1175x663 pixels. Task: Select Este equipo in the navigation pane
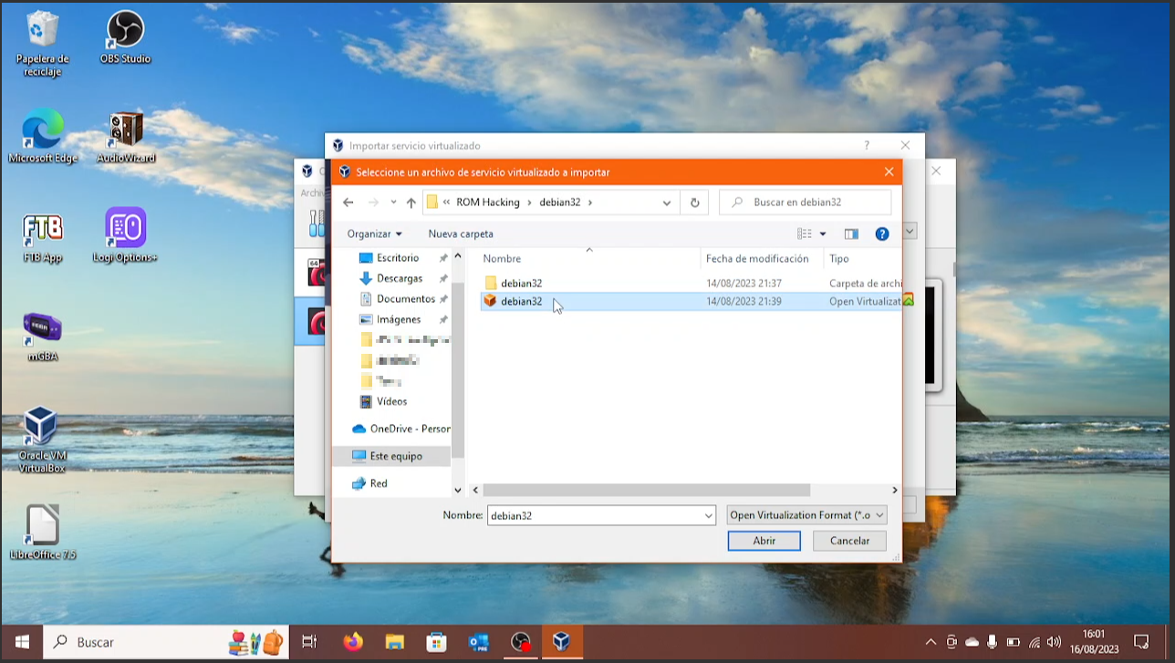coord(395,456)
